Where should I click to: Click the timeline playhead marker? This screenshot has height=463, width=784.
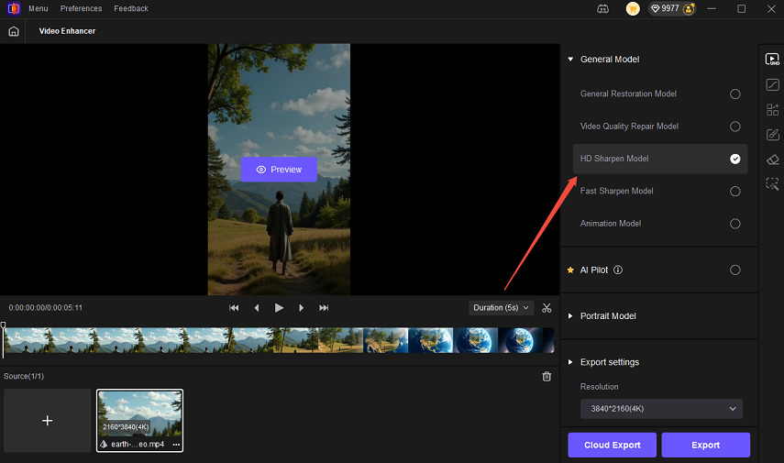click(4, 325)
